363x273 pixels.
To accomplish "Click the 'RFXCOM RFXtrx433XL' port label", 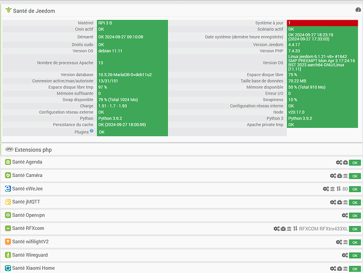I will tap(323, 229).
